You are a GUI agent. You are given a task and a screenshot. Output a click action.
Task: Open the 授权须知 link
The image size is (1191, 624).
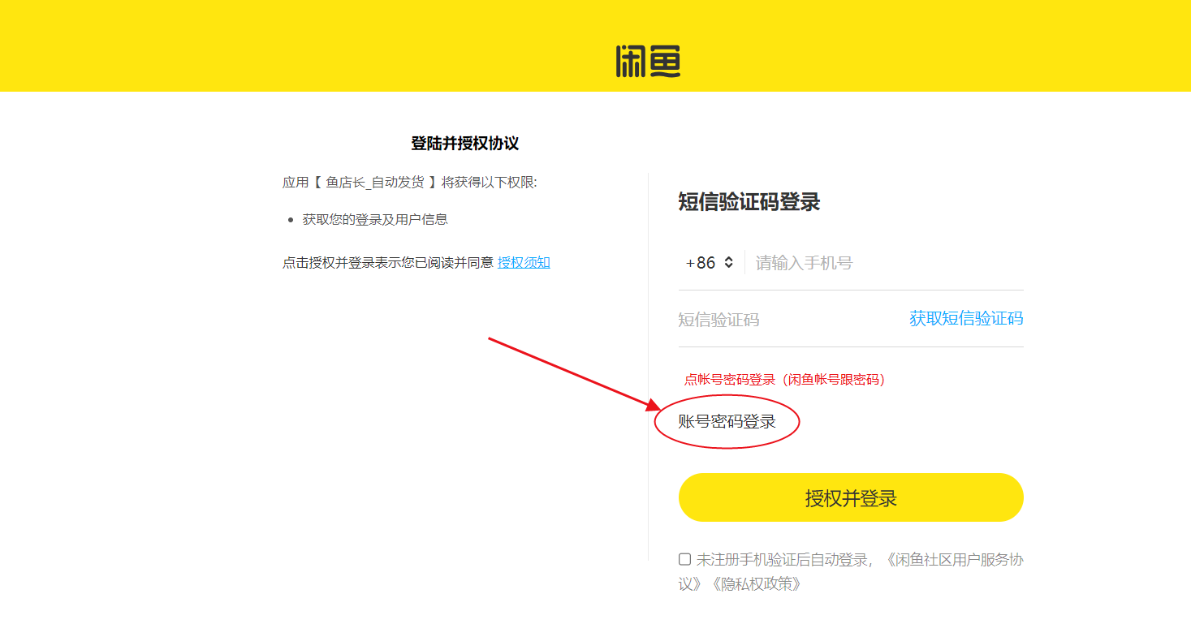(524, 262)
